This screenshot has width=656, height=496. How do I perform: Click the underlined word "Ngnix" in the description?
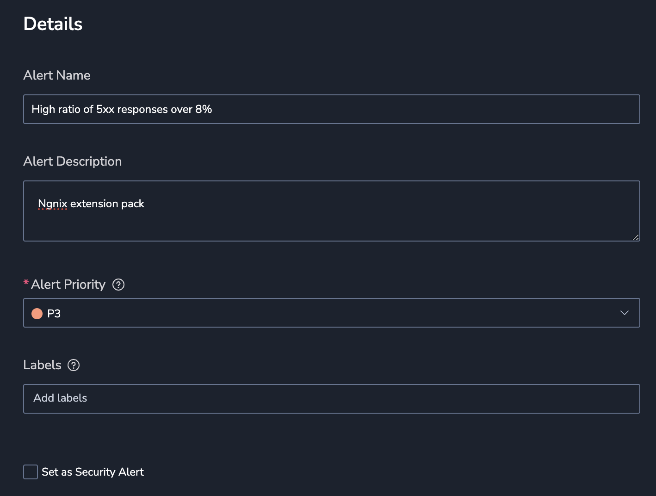53,204
